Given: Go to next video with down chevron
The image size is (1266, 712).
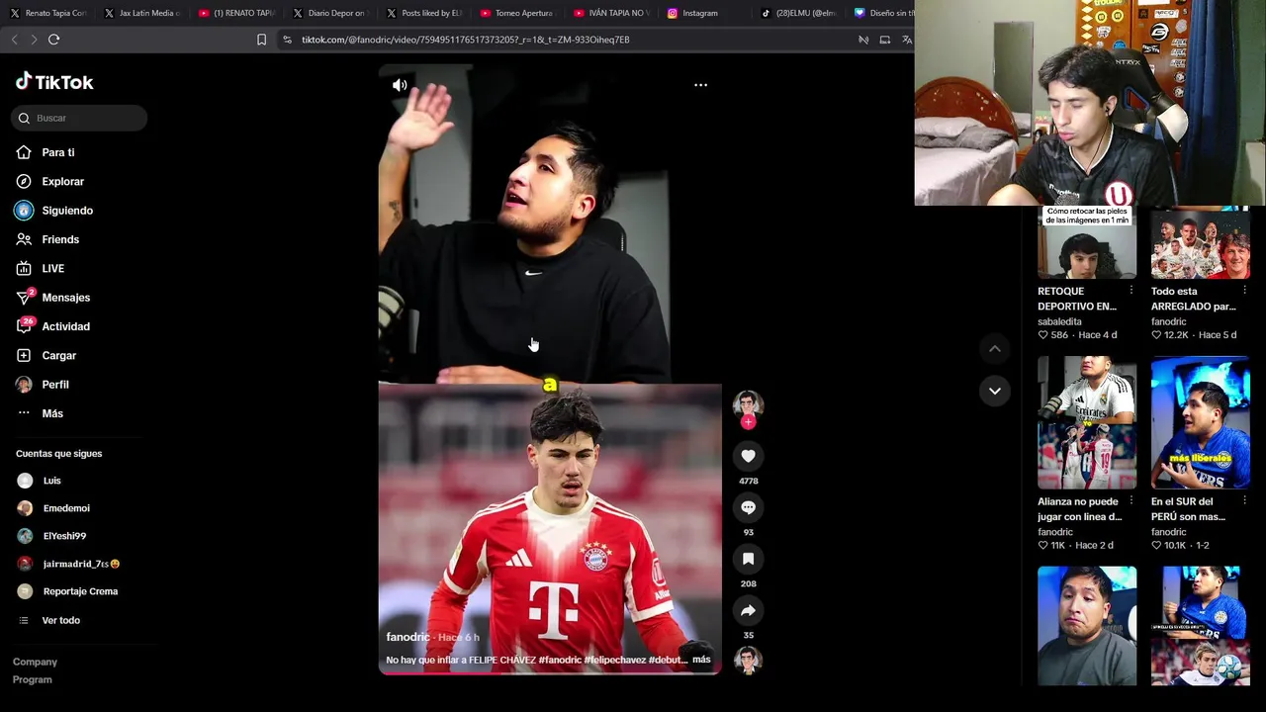Looking at the screenshot, I should pyautogui.click(x=995, y=391).
